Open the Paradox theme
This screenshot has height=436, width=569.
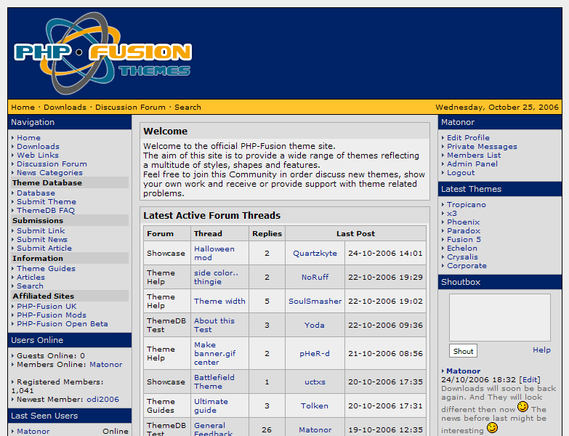coord(464,230)
